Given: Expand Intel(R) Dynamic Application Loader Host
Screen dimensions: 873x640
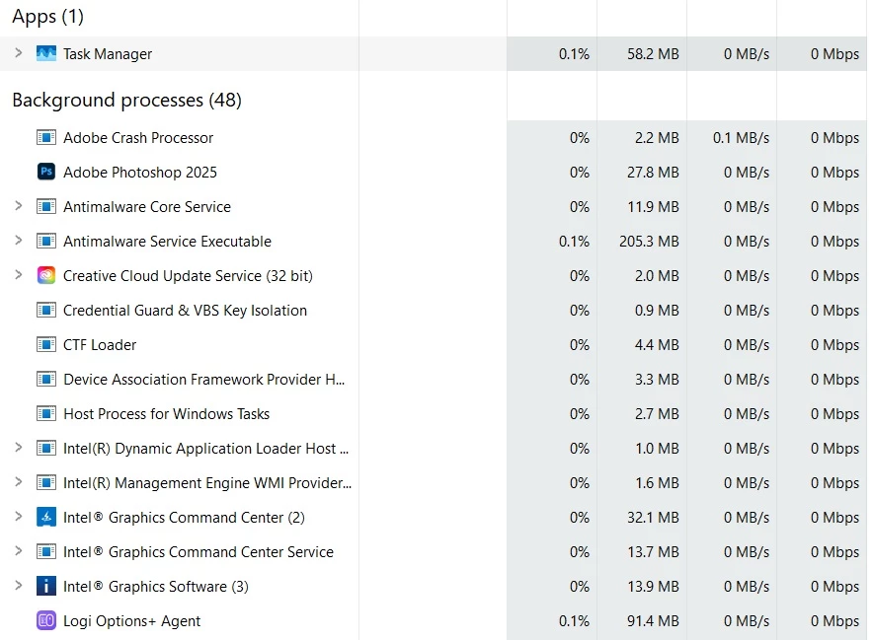Looking at the screenshot, I should [x=19, y=447].
